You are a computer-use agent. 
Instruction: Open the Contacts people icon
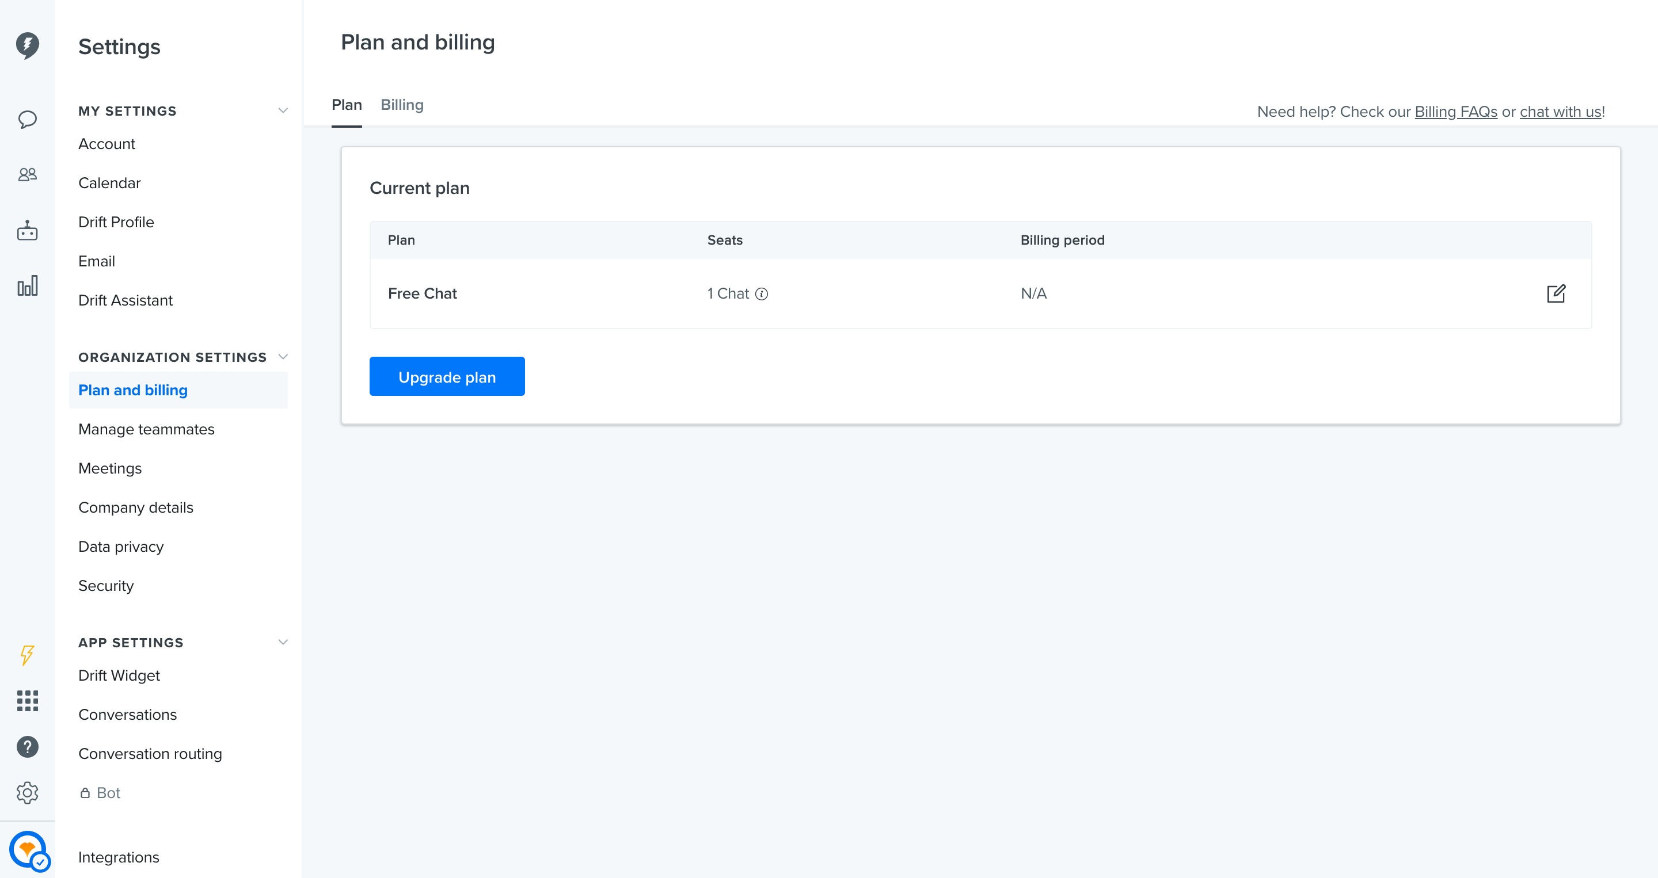[27, 174]
